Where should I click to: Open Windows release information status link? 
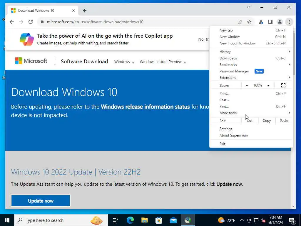pyautogui.click(x=145, y=107)
